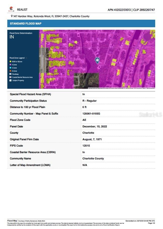Click the cyan V Zone legend dot
The image size is (163, 229).
[x=10, y=68]
